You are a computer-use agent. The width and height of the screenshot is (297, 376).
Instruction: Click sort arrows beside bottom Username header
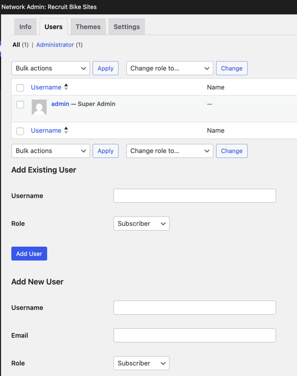tap(66, 130)
